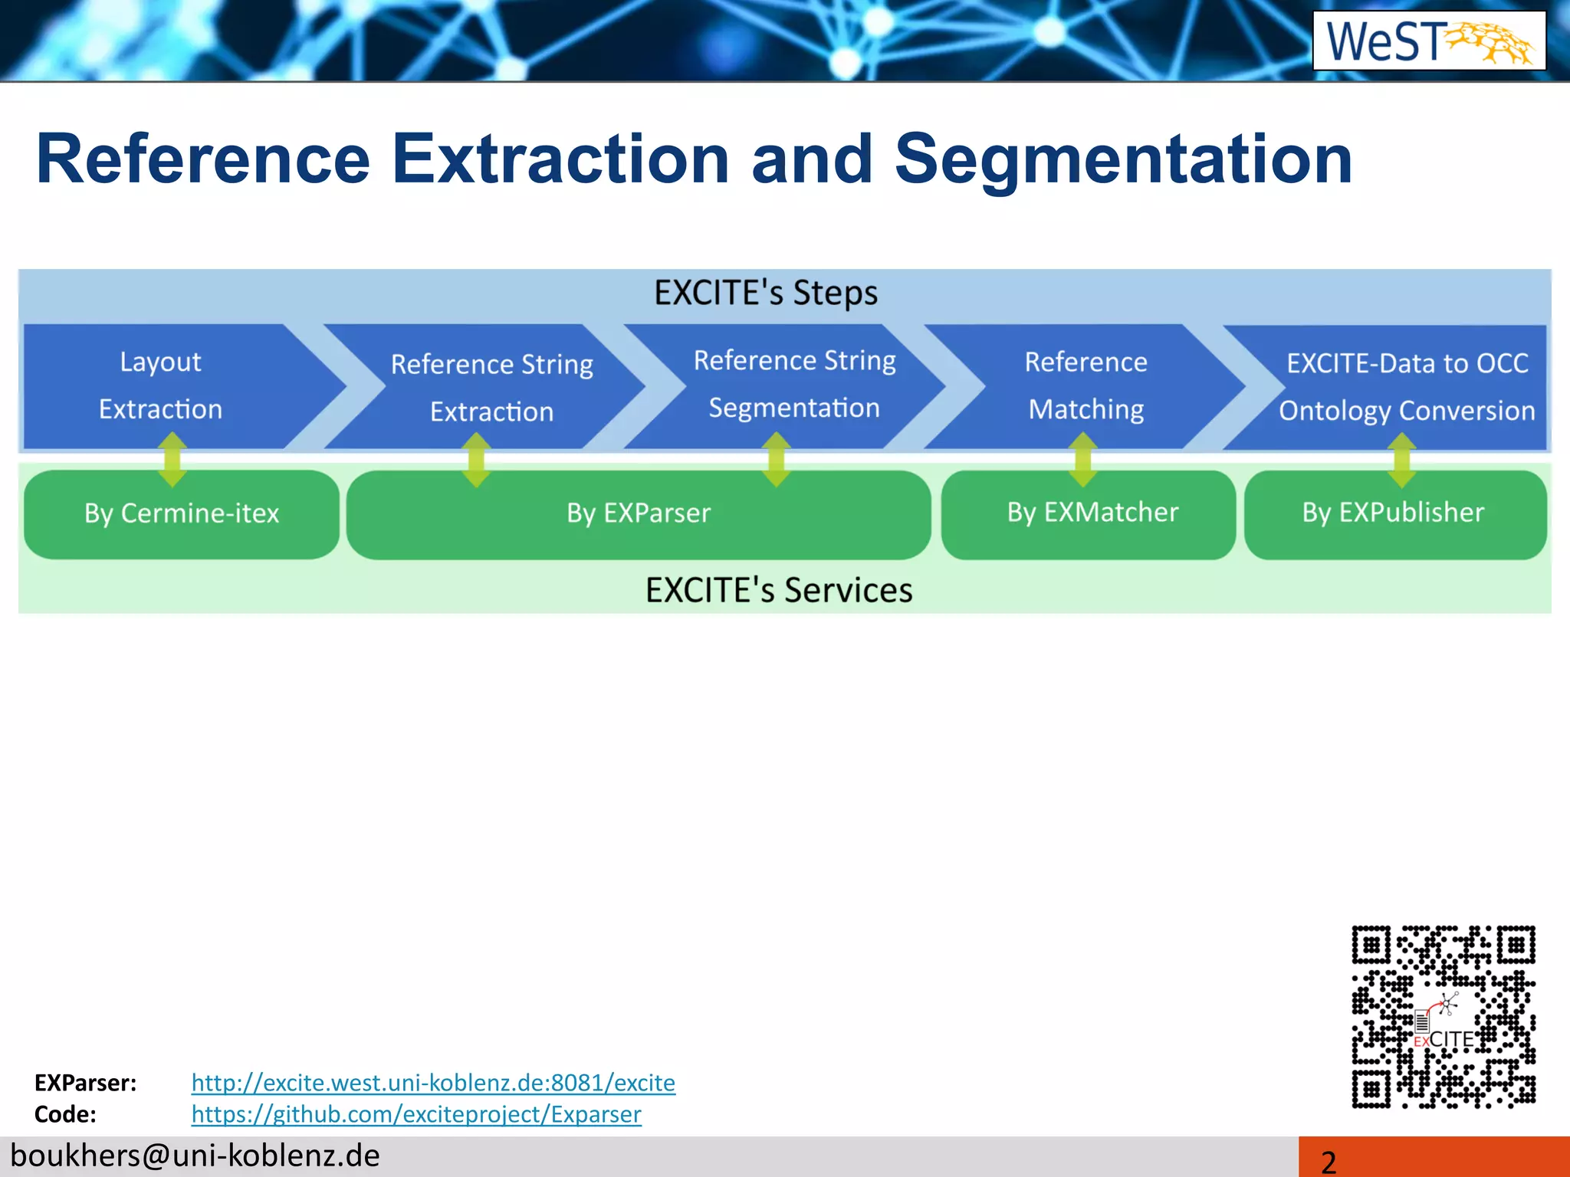Select the Layout Extraction step arrow
The height and width of the screenshot is (1177, 1570).
point(161,385)
